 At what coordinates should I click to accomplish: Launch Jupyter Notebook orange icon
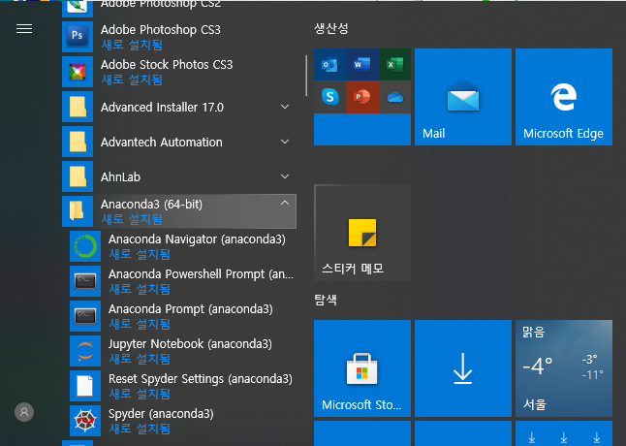[x=85, y=351]
